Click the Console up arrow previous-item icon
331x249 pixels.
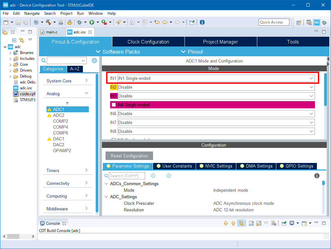[x=233, y=223]
